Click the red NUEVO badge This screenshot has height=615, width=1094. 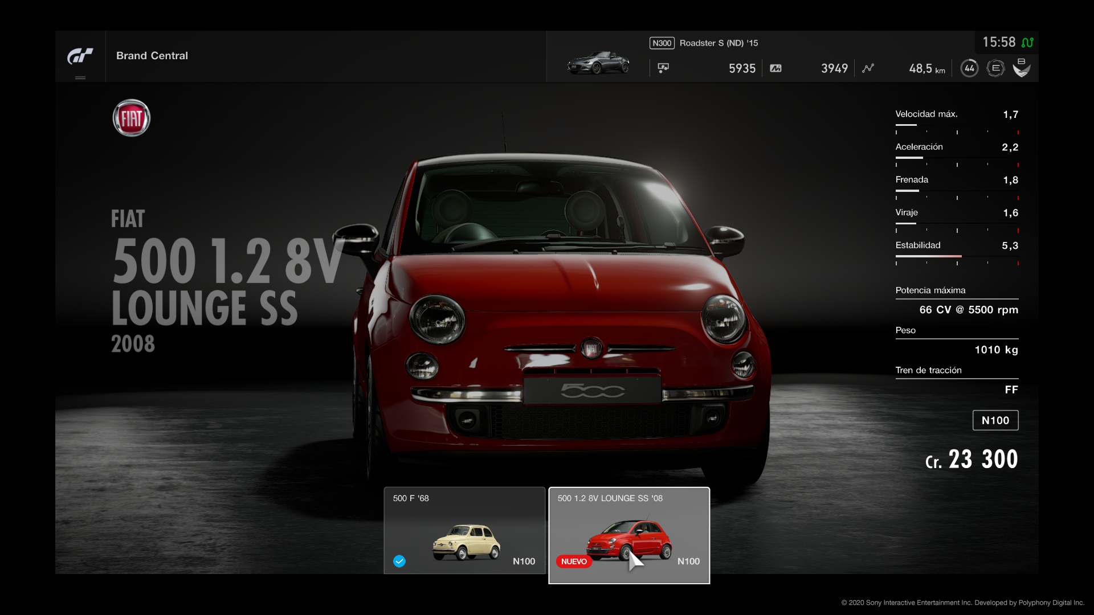click(574, 561)
